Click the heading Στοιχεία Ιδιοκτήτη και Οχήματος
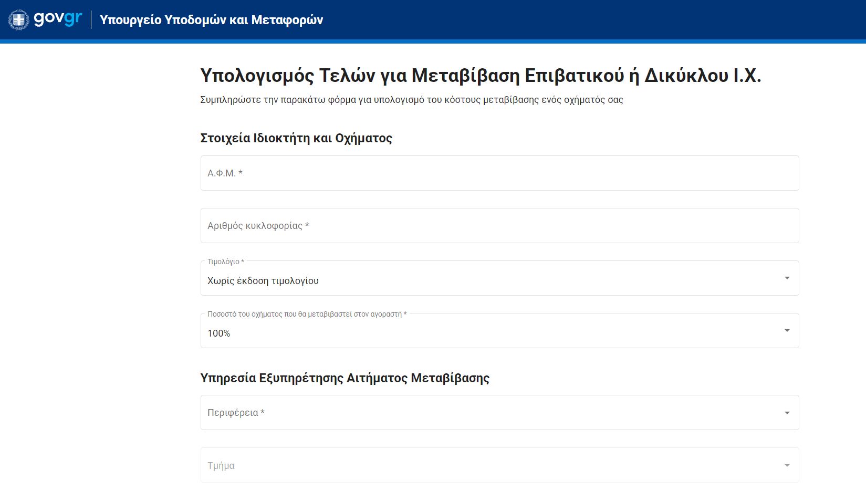Image resolution: width=866 pixels, height=492 pixels. (296, 138)
